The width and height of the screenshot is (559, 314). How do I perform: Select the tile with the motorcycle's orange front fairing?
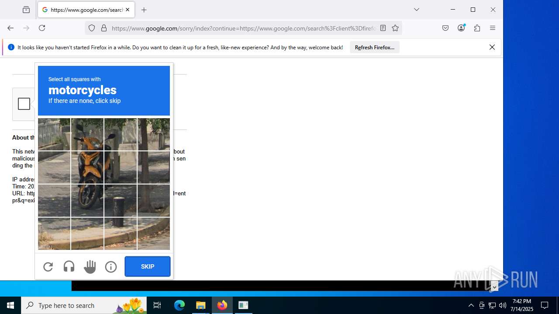click(87, 134)
